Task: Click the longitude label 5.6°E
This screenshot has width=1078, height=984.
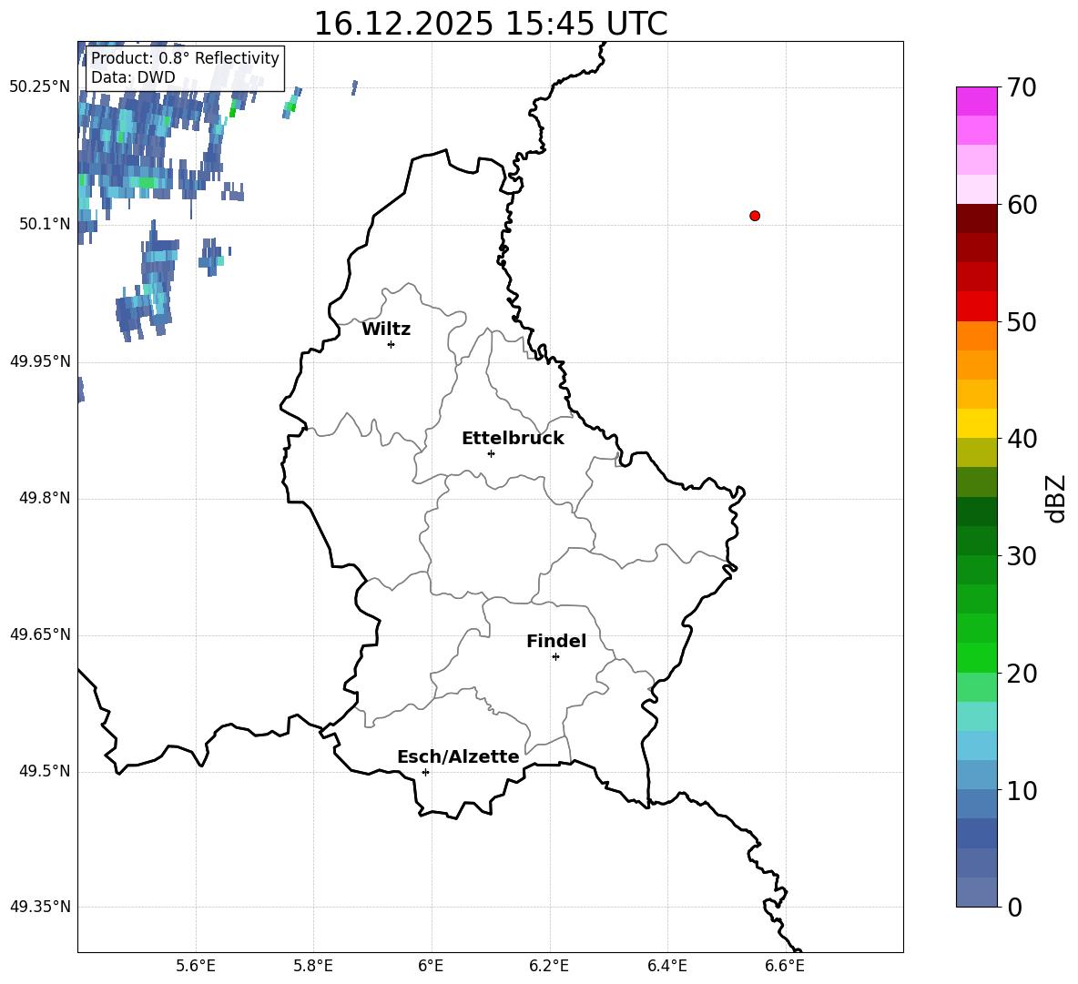Action: 196,966
